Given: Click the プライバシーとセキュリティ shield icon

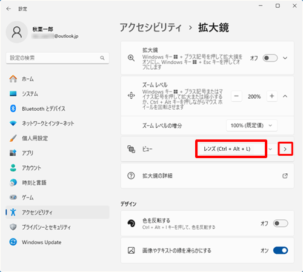Looking at the screenshot, I should click(13, 227).
